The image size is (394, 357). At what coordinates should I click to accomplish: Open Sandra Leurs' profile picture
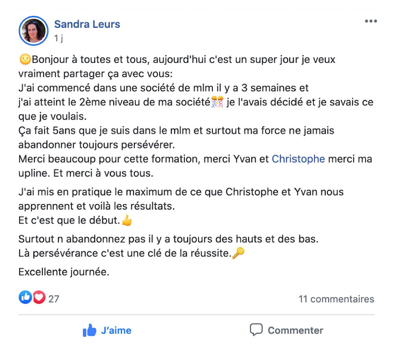pyautogui.click(x=33, y=31)
